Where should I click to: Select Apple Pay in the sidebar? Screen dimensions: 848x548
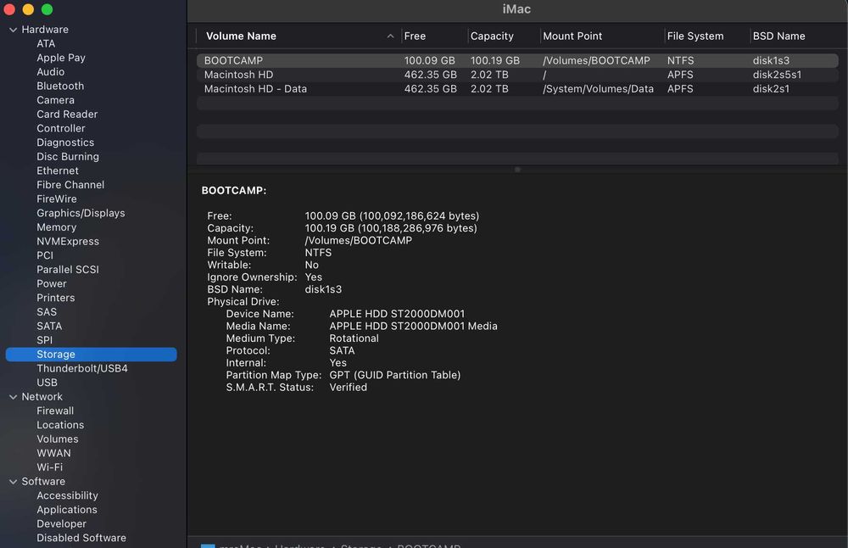[61, 58]
